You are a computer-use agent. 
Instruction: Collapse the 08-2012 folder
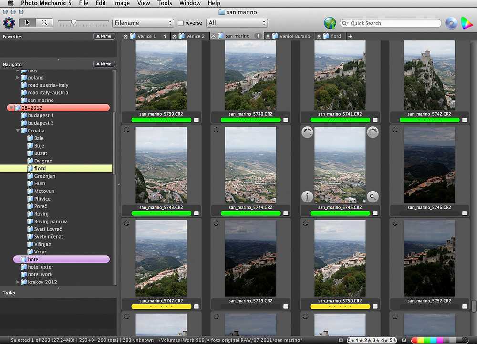(x=11, y=108)
